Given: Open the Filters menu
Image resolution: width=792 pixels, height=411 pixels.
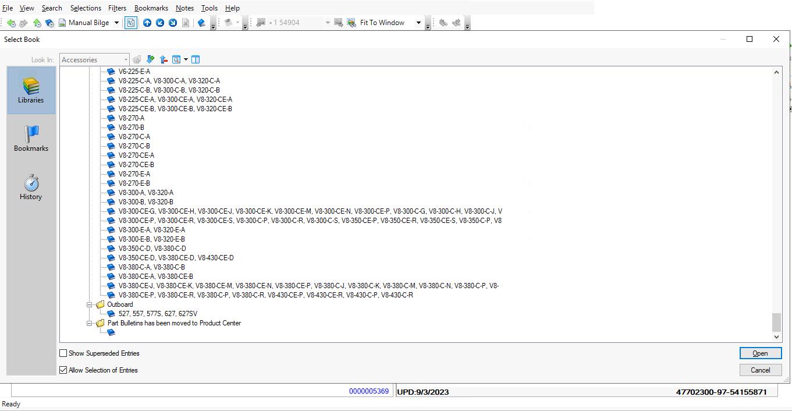Looking at the screenshot, I should (117, 8).
